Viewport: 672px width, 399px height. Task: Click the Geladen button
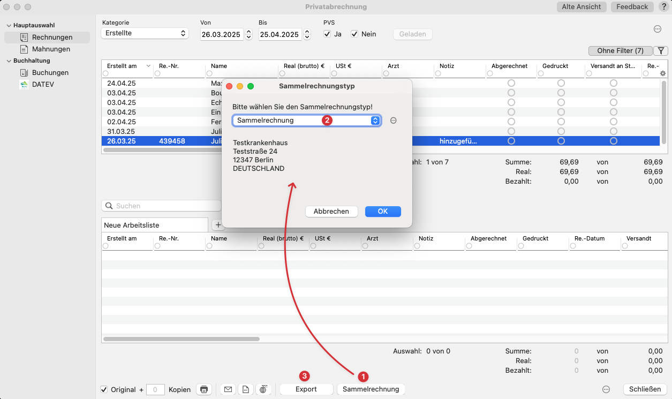click(412, 34)
